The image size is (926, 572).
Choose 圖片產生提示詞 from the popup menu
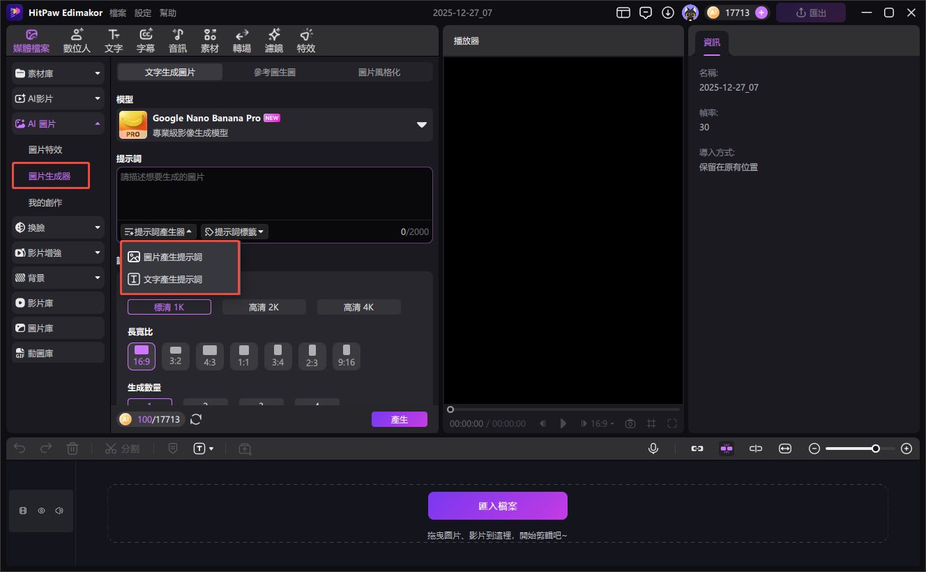173,257
